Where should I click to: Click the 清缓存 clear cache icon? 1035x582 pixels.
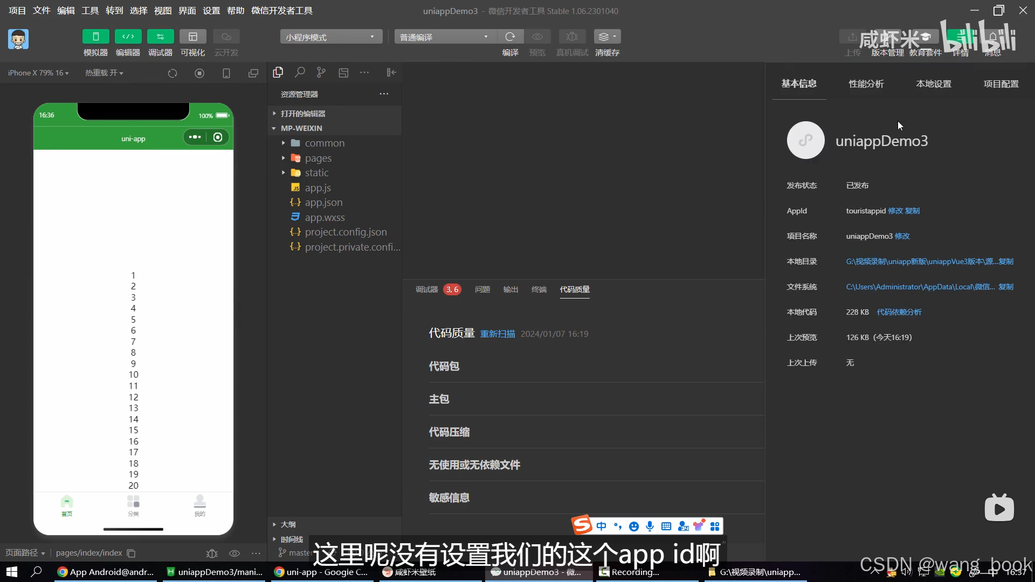point(607,37)
